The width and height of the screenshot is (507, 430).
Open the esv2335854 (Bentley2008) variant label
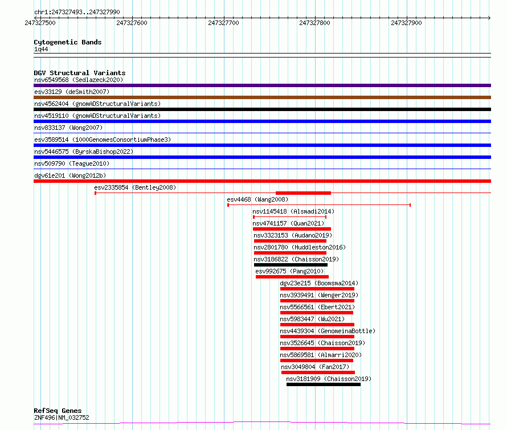pos(135,187)
